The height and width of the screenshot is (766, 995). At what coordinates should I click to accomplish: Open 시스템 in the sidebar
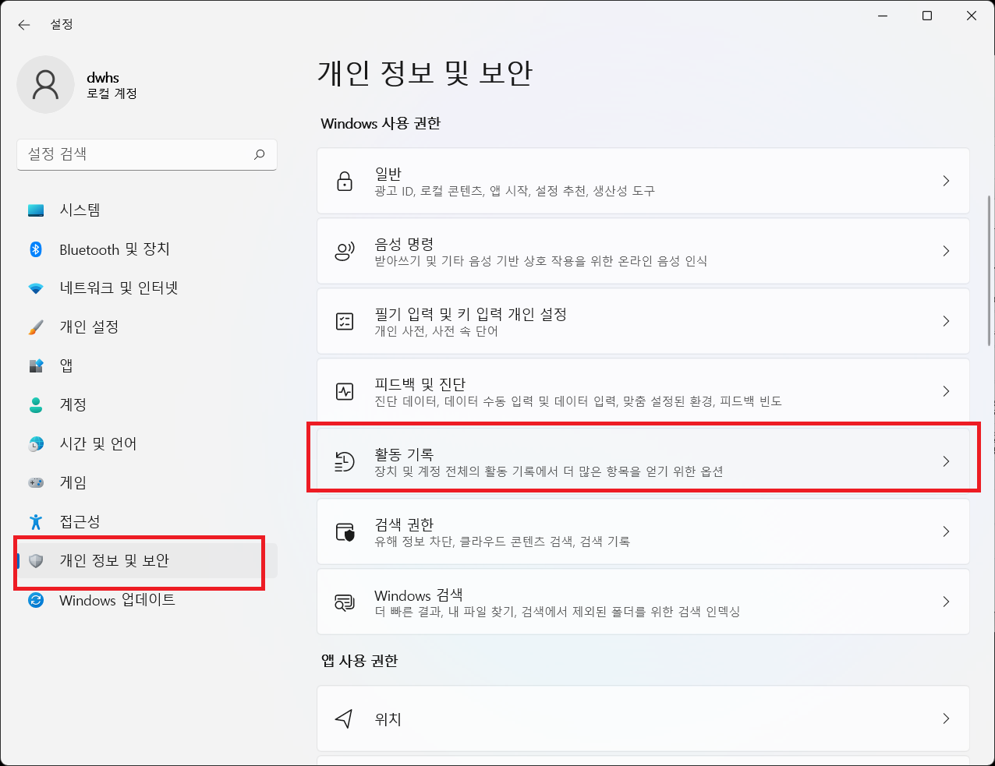pos(147,210)
